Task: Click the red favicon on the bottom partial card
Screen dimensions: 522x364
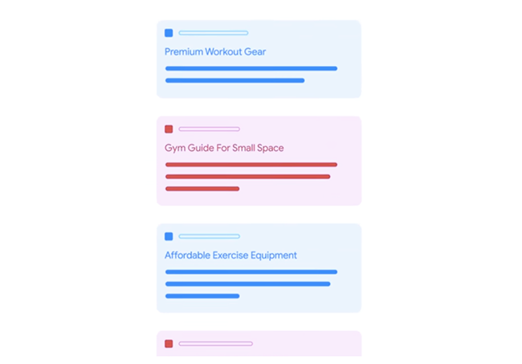Action: click(x=169, y=344)
